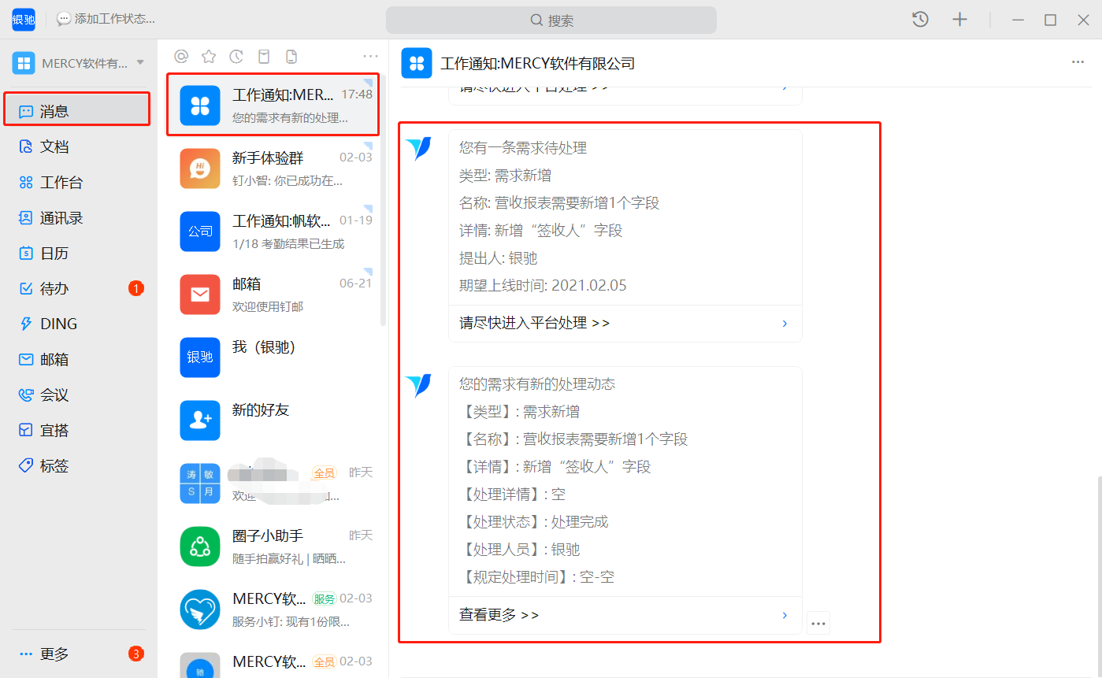This screenshot has height=678, width=1102.
Task: Open the 新手体验群 conversation
Action: tap(273, 169)
